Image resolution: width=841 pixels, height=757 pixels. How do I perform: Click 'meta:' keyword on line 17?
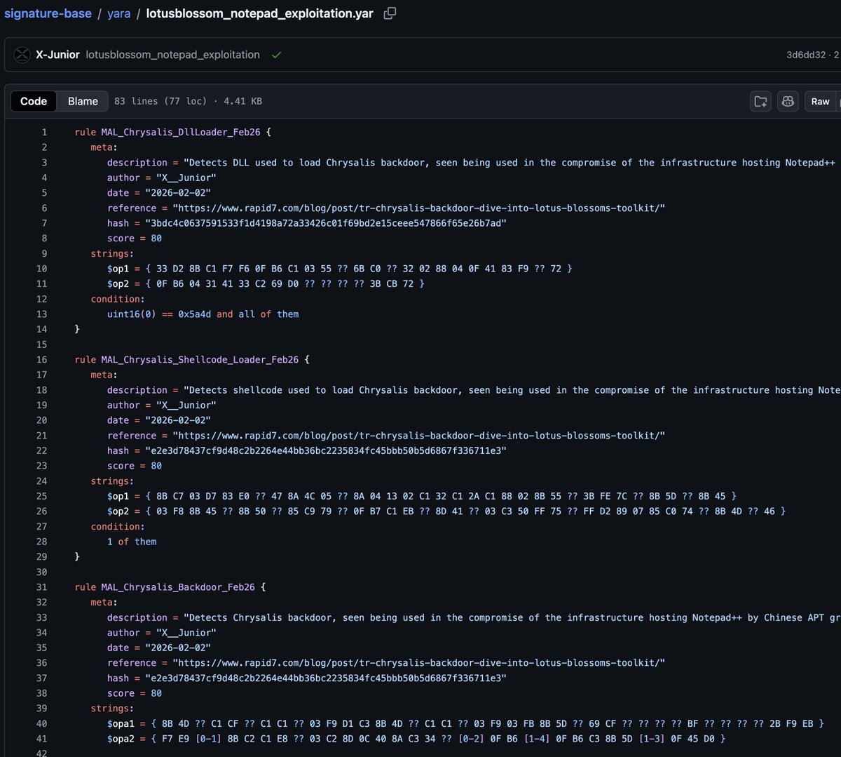tap(104, 375)
